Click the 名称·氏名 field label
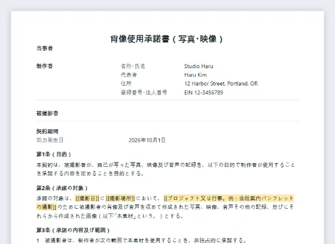Screen dimensions: 335x244 pos(133,66)
